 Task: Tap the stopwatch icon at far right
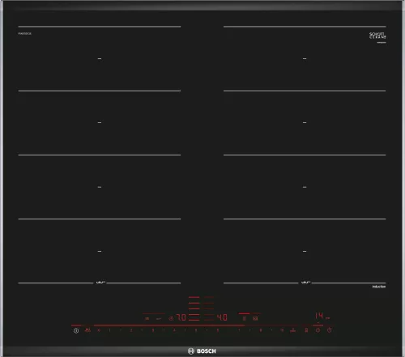pyautogui.click(x=329, y=330)
